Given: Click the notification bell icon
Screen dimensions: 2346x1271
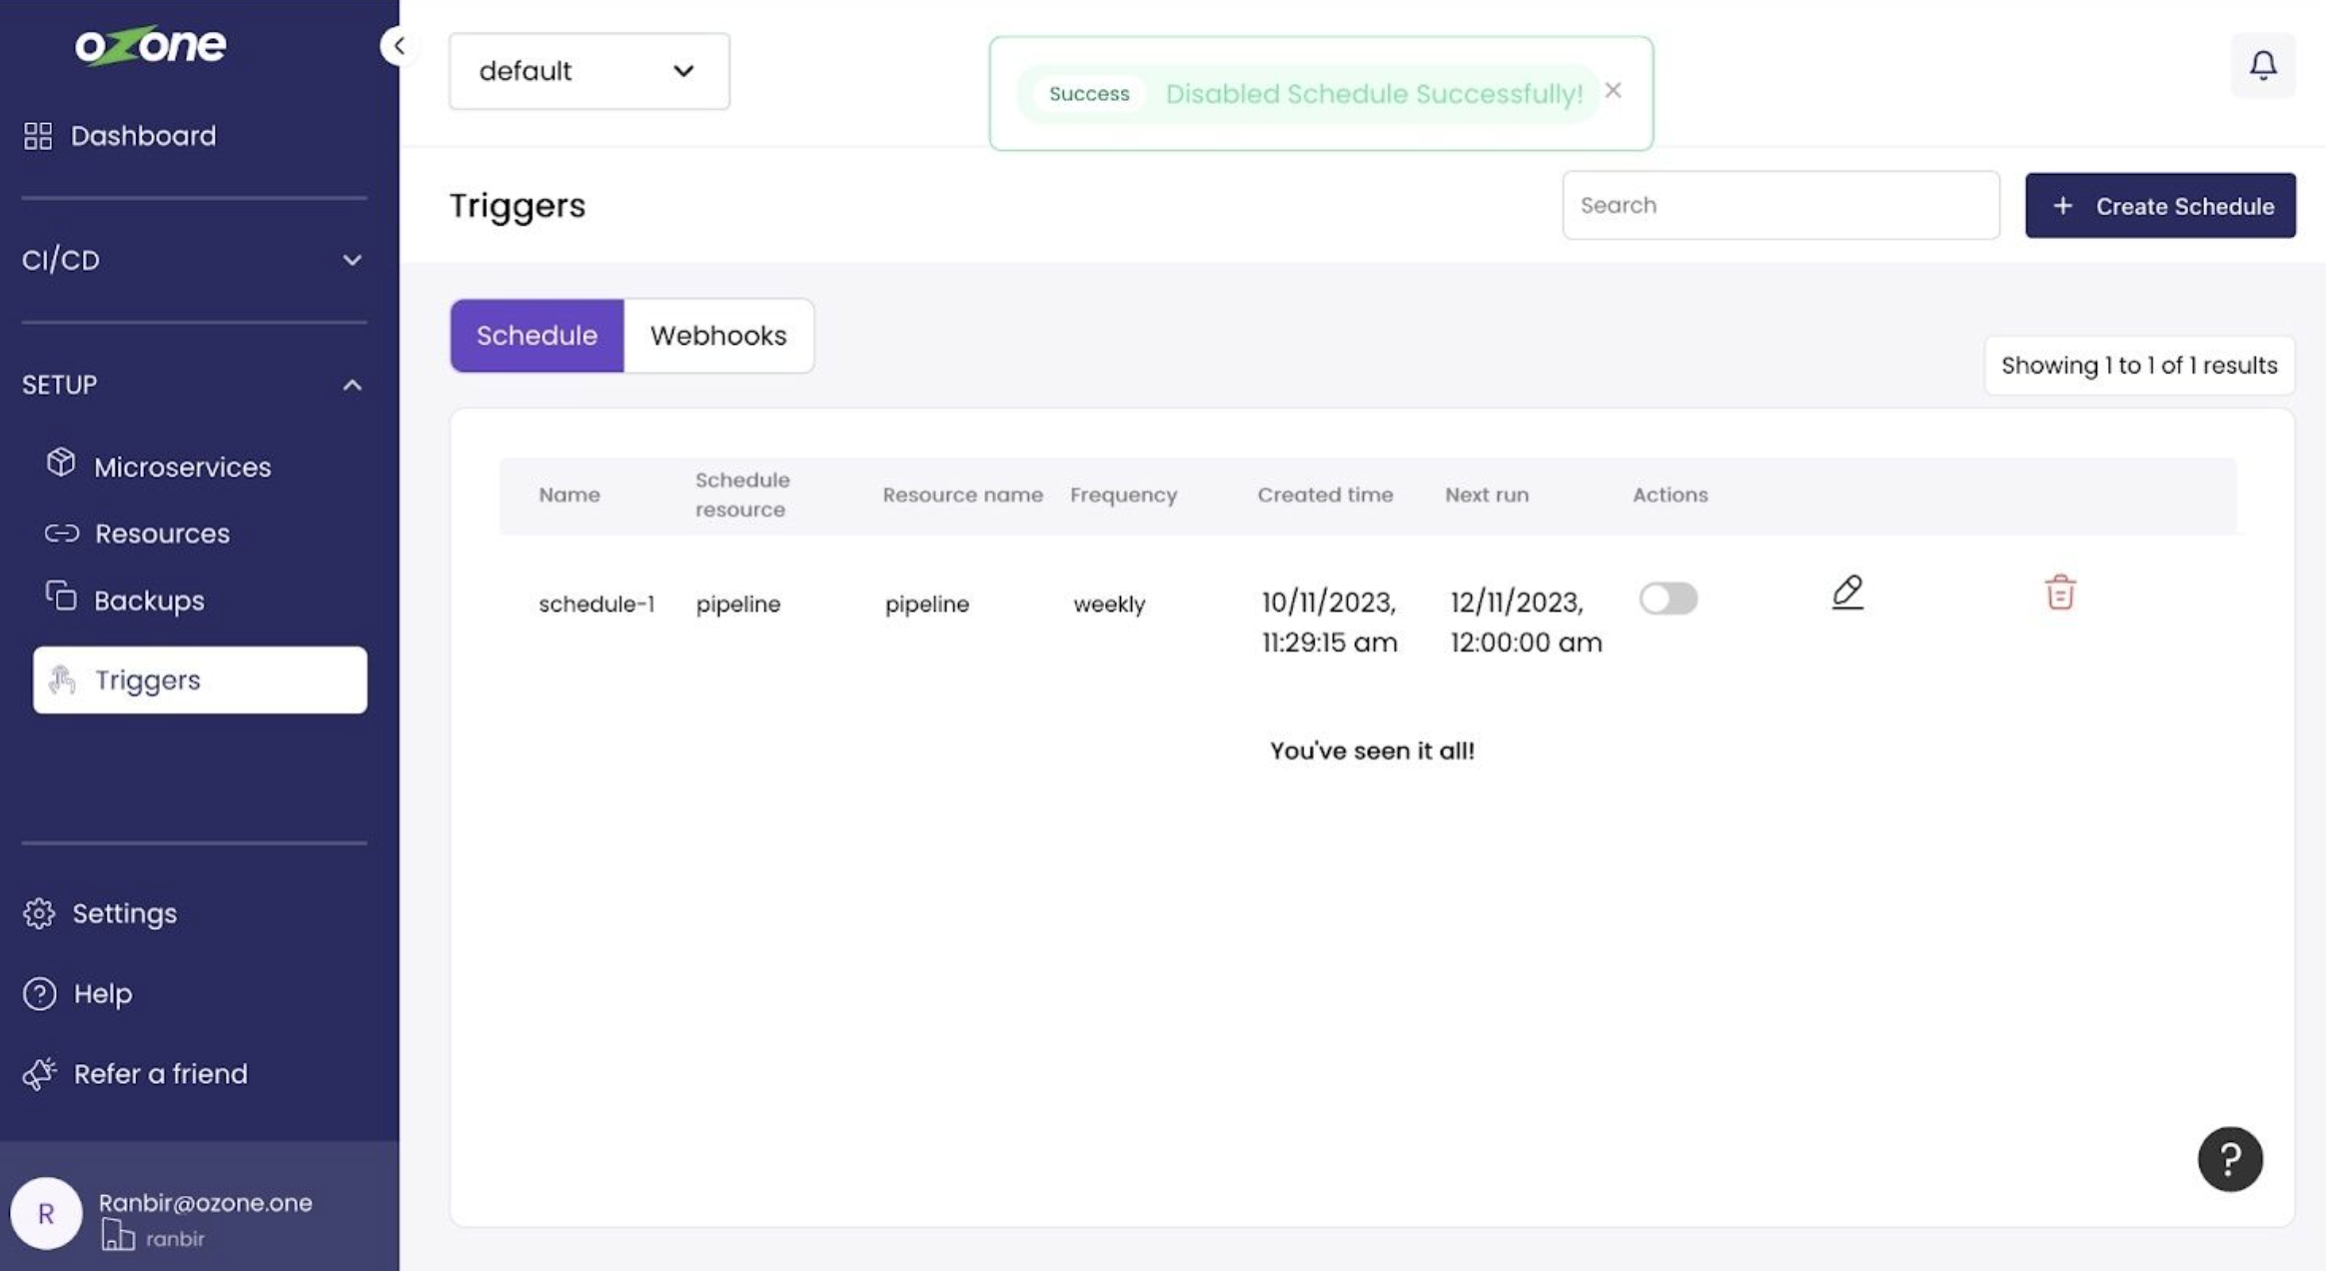Looking at the screenshot, I should (x=2262, y=66).
